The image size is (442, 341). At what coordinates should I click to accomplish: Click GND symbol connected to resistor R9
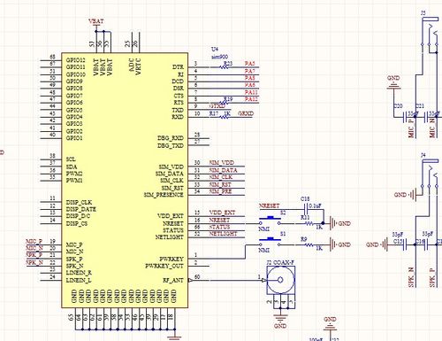(340, 244)
